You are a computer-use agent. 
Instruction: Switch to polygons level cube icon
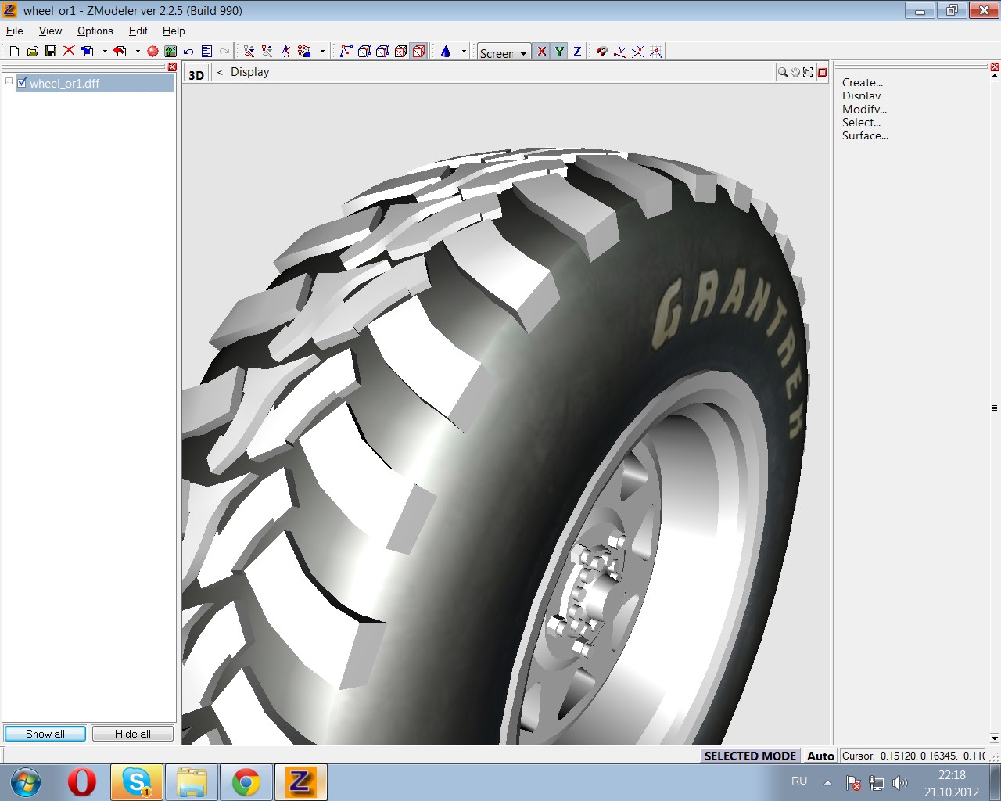400,52
